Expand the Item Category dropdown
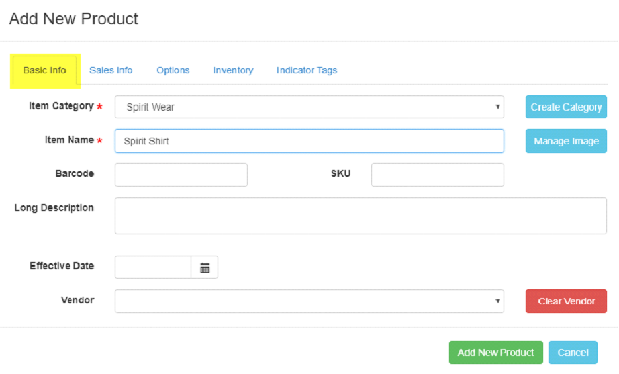The width and height of the screenshot is (619, 374). tap(309, 107)
